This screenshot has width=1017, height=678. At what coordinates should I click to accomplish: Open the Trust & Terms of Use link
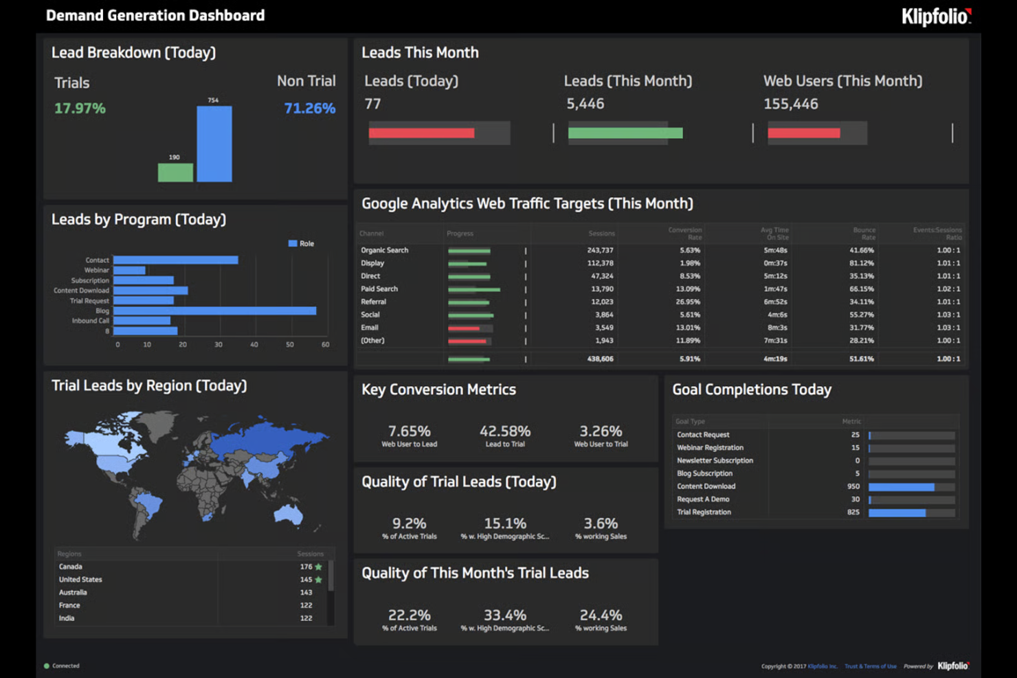tap(871, 666)
